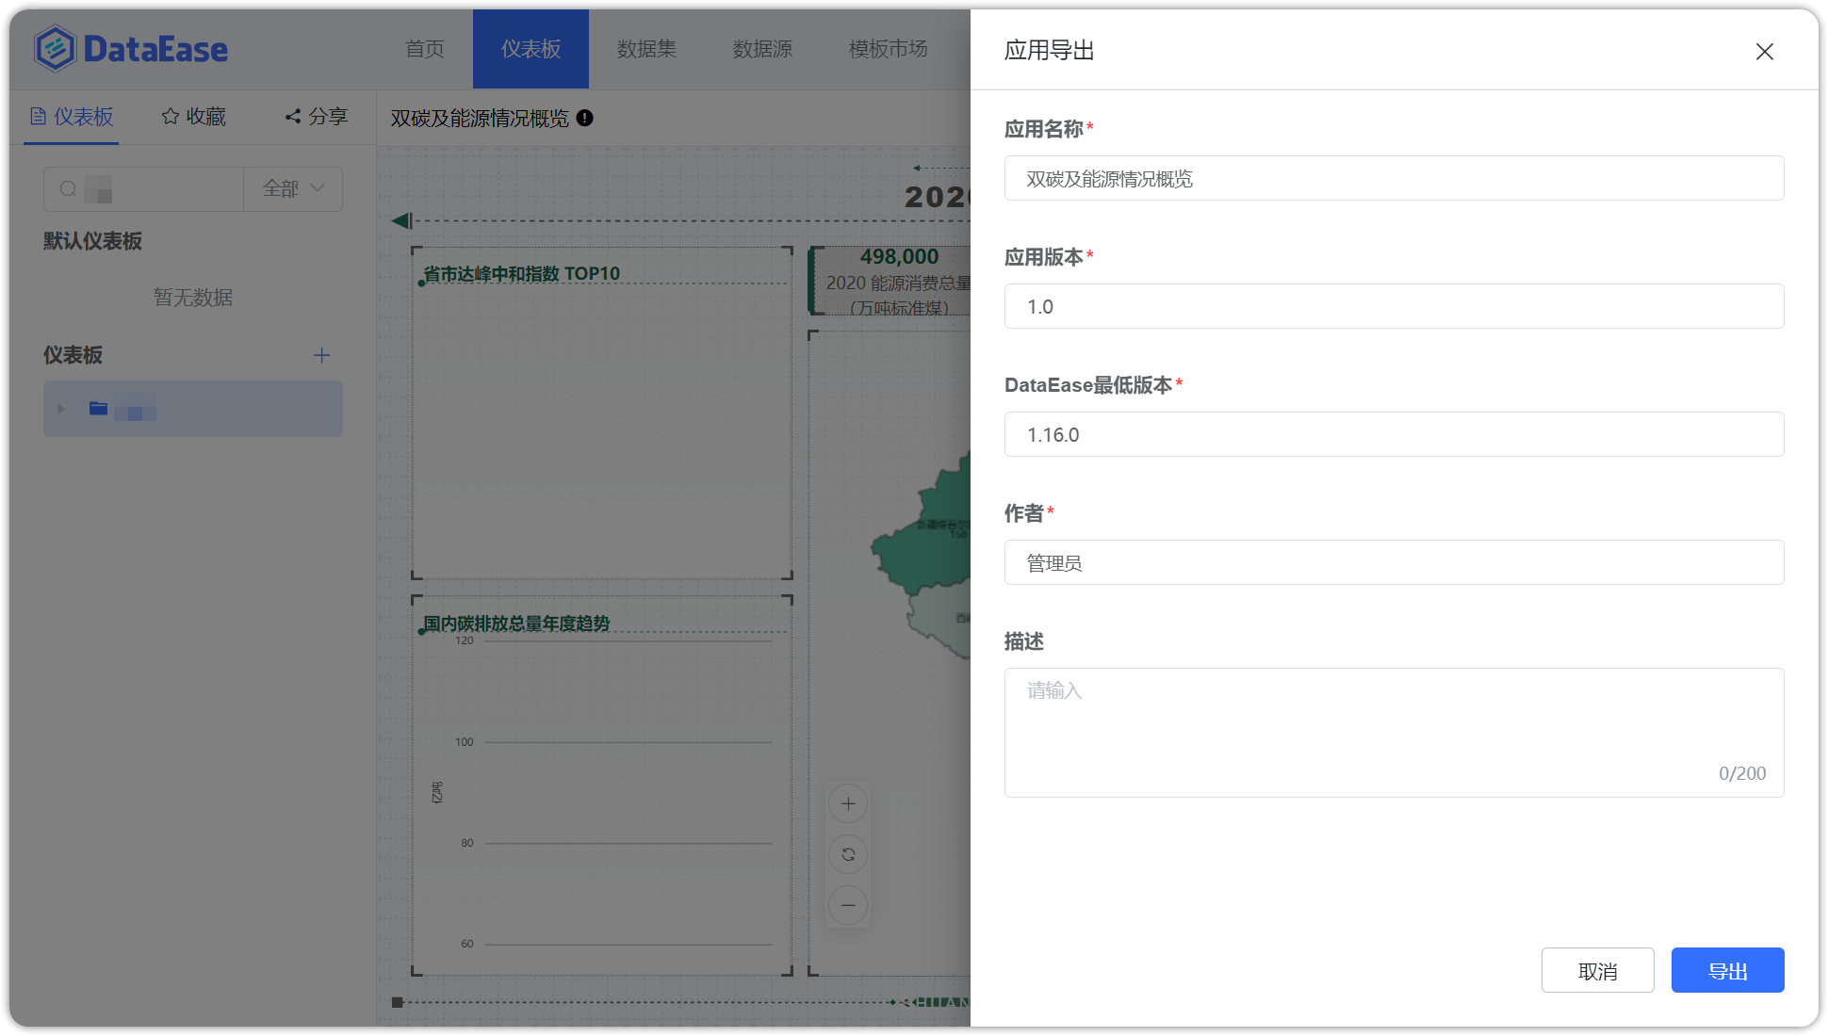
Task: Click the 取消 cancel button
Action: point(1597,969)
